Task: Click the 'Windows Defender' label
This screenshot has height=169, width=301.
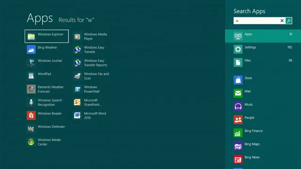Action: (51, 127)
